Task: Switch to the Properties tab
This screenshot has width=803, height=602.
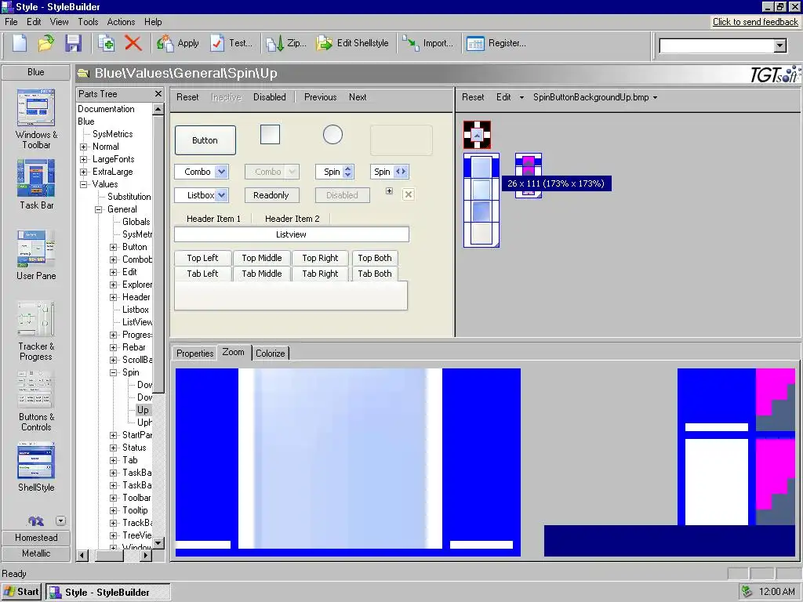Action: pos(194,354)
